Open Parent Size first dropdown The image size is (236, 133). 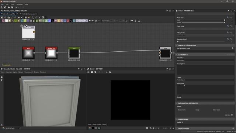pos(113,21)
